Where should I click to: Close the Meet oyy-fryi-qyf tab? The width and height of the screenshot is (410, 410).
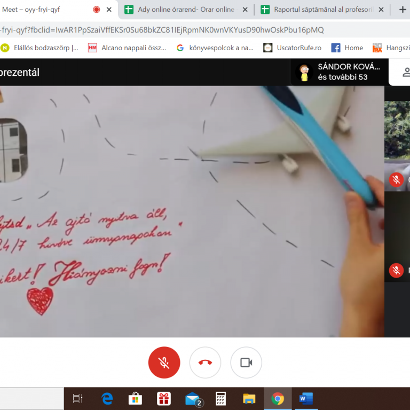[x=109, y=10]
